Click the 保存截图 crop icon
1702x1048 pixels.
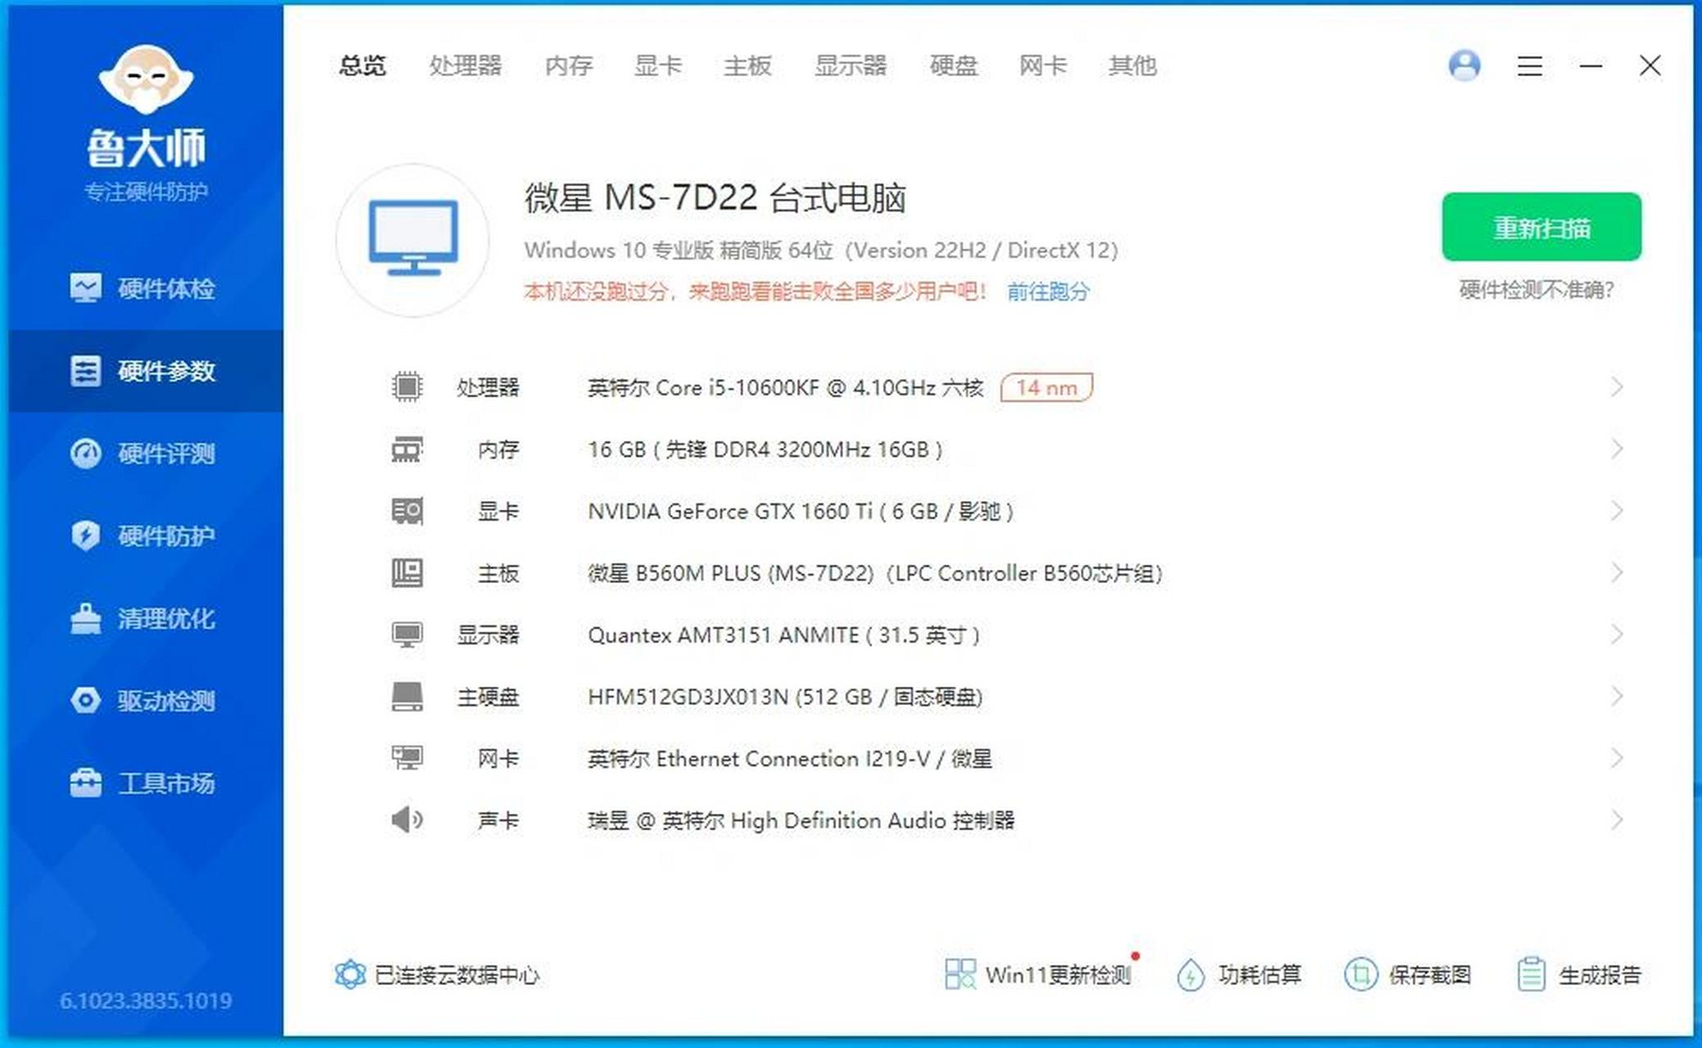click(1360, 974)
